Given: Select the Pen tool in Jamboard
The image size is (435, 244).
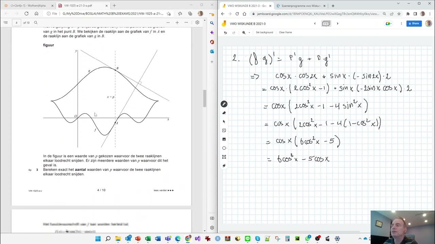Looking at the screenshot, I should [x=224, y=104].
